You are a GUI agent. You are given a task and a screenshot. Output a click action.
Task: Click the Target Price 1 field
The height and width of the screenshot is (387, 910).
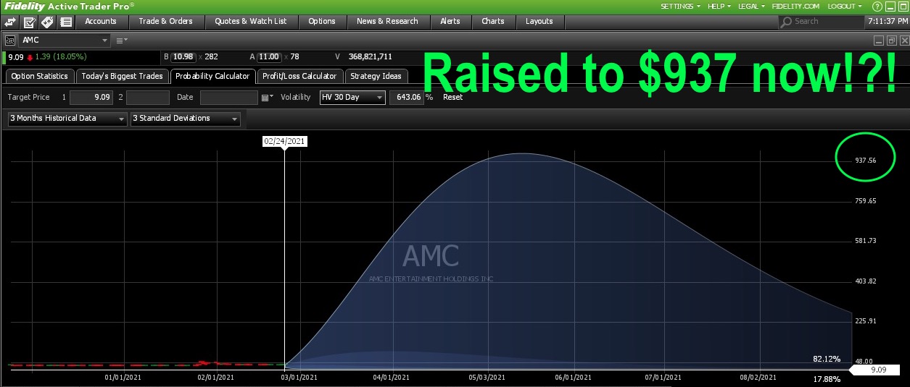91,97
